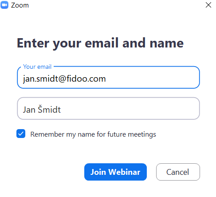Click the Join Webinar button

(115, 172)
